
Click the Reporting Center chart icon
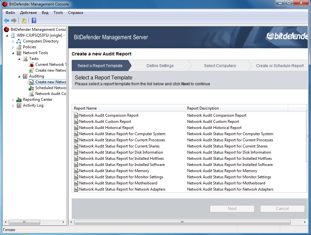tap(19, 100)
